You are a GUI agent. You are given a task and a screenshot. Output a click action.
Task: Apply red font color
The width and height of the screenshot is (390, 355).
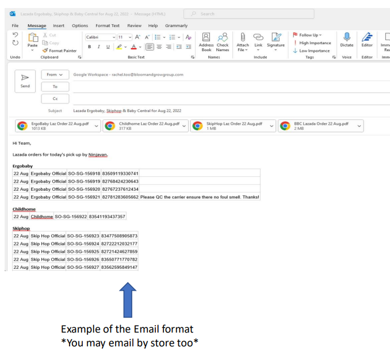click(134, 47)
